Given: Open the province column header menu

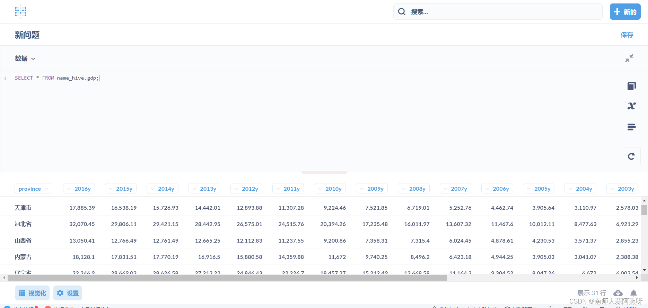Looking at the screenshot, I should [33, 189].
